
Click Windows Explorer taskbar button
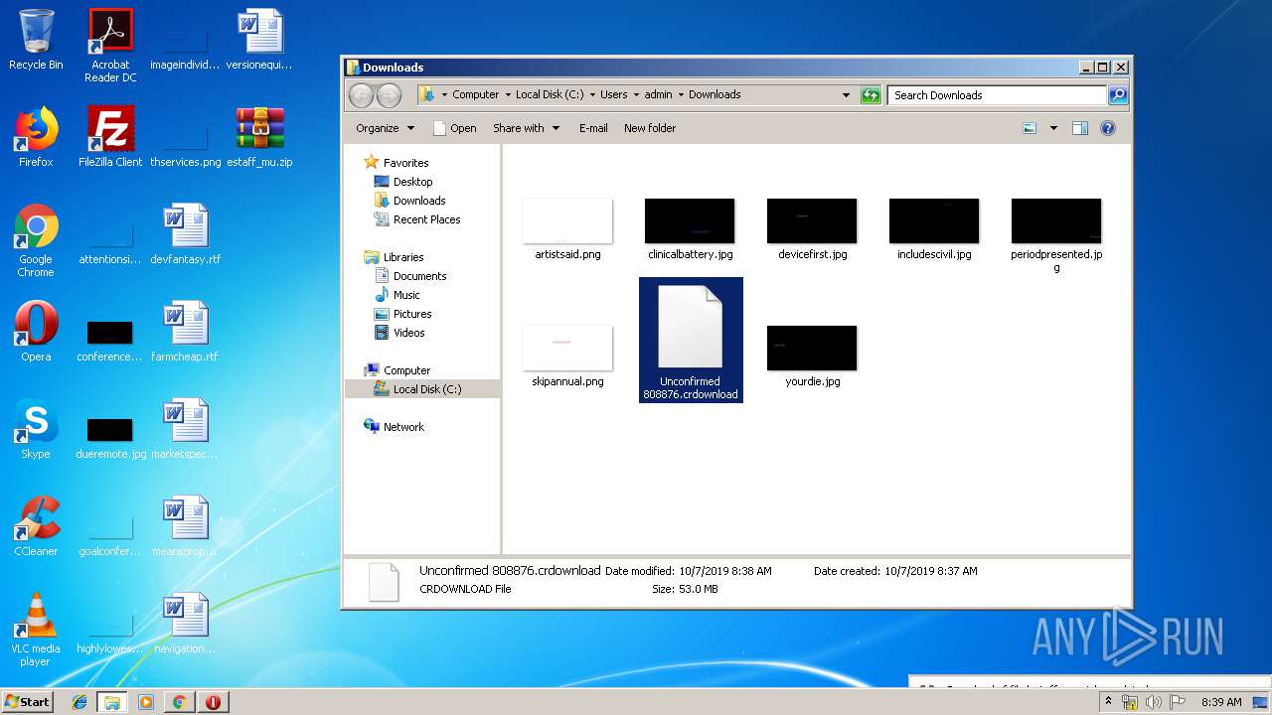[x=112, y=702]
